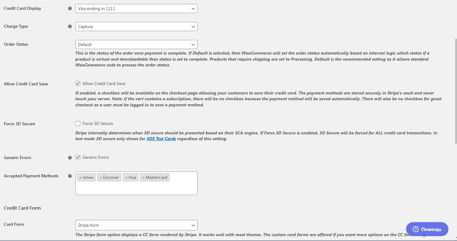Click help icon beside Credit Card Display
This screenshot has width=457, height=241.
coord(70,9)
